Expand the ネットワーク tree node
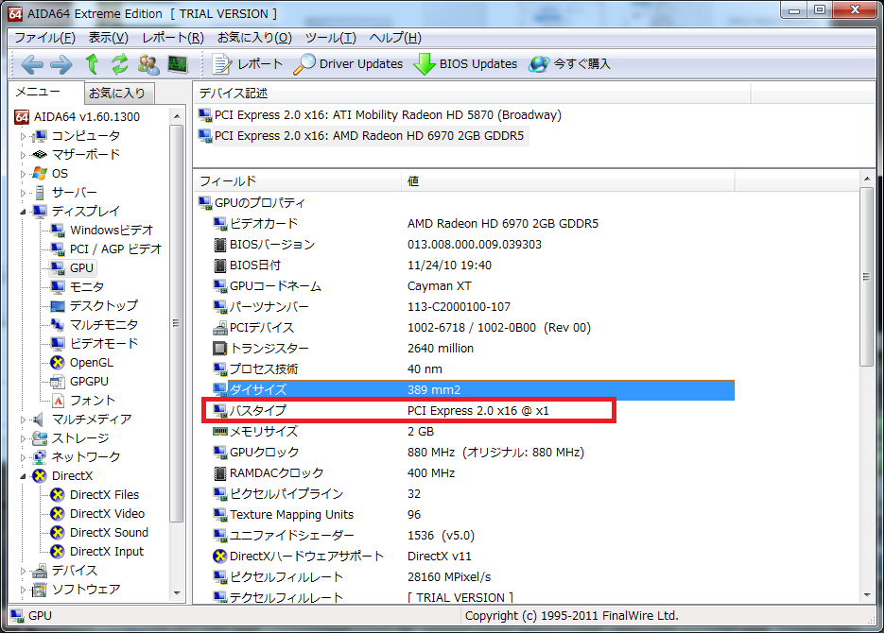885x634 pixels. click(x=23, y=457)
